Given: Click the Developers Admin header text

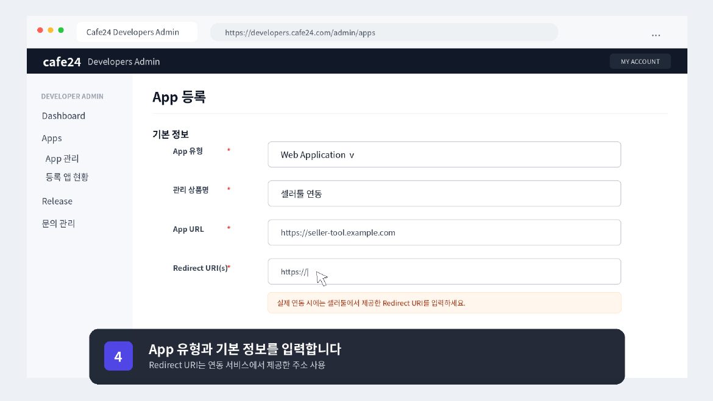Looking at the screenshot, I should point(124,61).
